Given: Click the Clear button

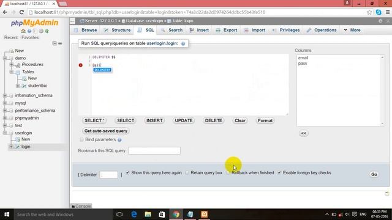Looking at the screenshot, I should point(239,120).
